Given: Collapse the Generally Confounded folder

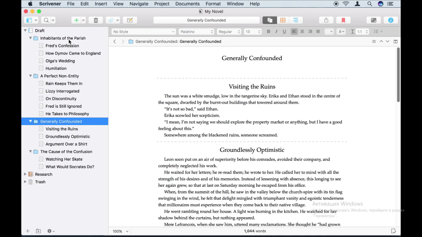Looking at the screenshot, I should 30,121.
